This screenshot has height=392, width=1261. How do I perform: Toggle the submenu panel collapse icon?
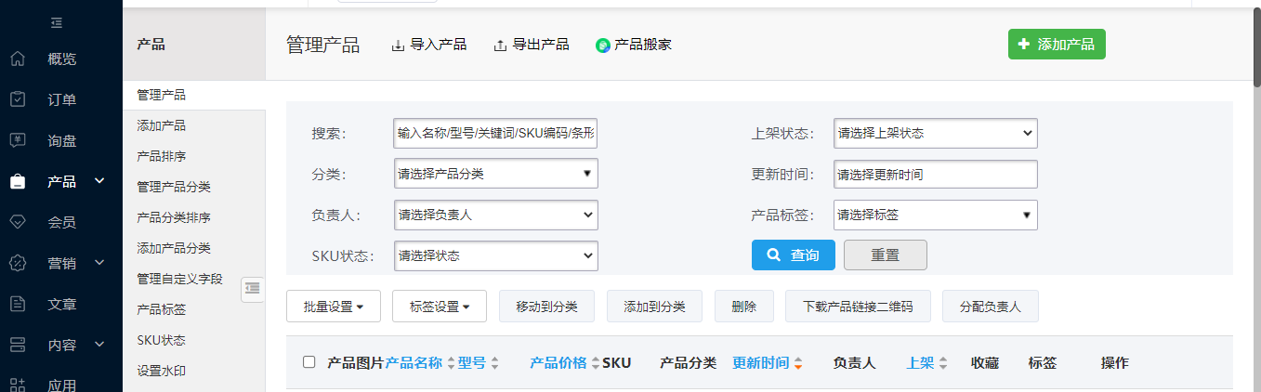pyautogui.click(x=252, y=289)
